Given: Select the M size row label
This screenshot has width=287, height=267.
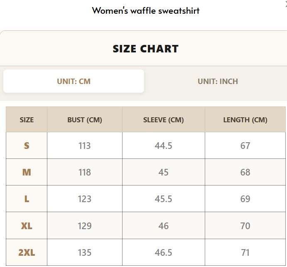Looking at the screenshot, I should click(x=27, y=172).
